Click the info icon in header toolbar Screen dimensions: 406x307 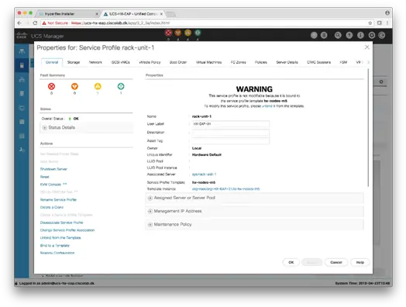click(360, 35)
